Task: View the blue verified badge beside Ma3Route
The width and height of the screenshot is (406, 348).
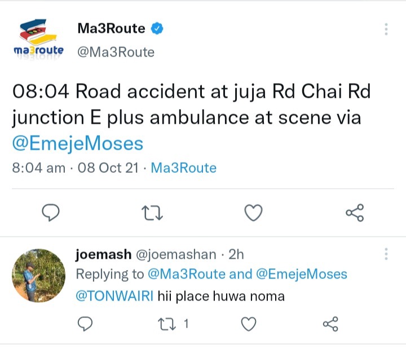Action: [157, 28]
